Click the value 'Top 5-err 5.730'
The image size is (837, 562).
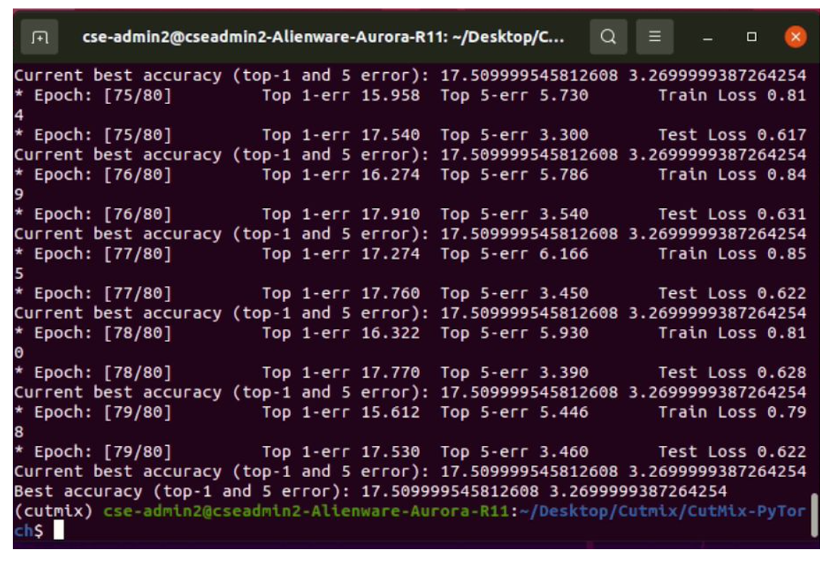pyautogui.click(x=514, y=96)
